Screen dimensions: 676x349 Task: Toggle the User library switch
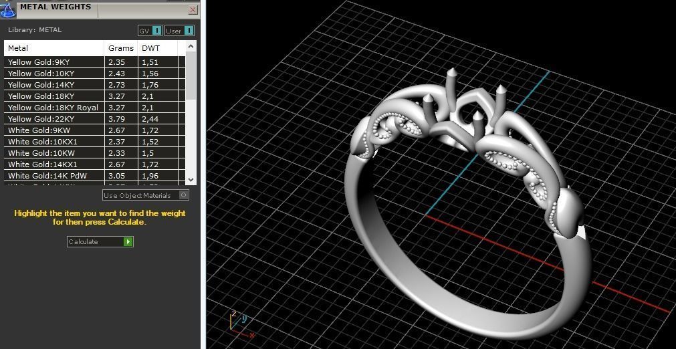coord(179,31)
